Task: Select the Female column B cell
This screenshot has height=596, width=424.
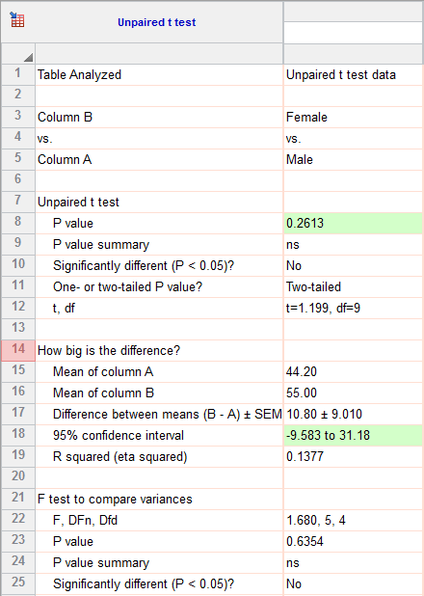Action: pos(353,117)
